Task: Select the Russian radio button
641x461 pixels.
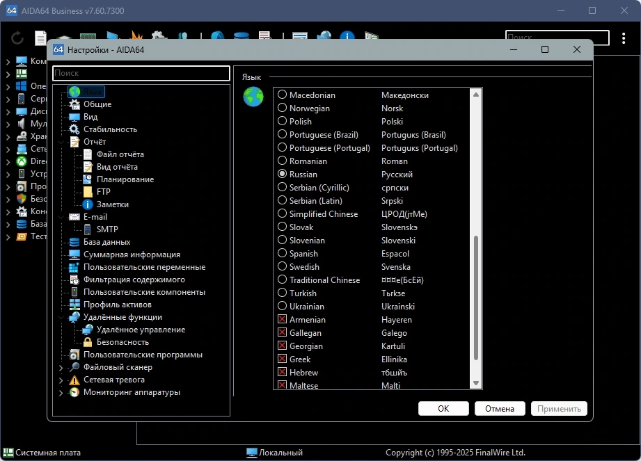Action: pos(282,174)
